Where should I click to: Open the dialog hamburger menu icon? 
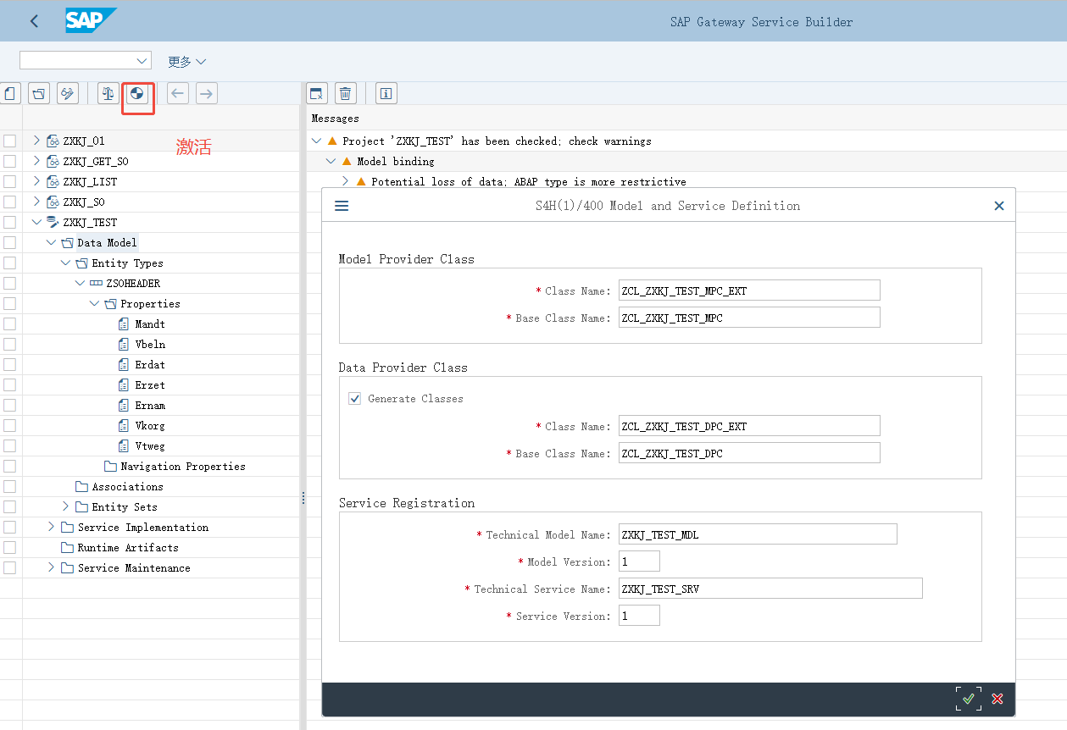pyautogui.click(x=342, y=206)
